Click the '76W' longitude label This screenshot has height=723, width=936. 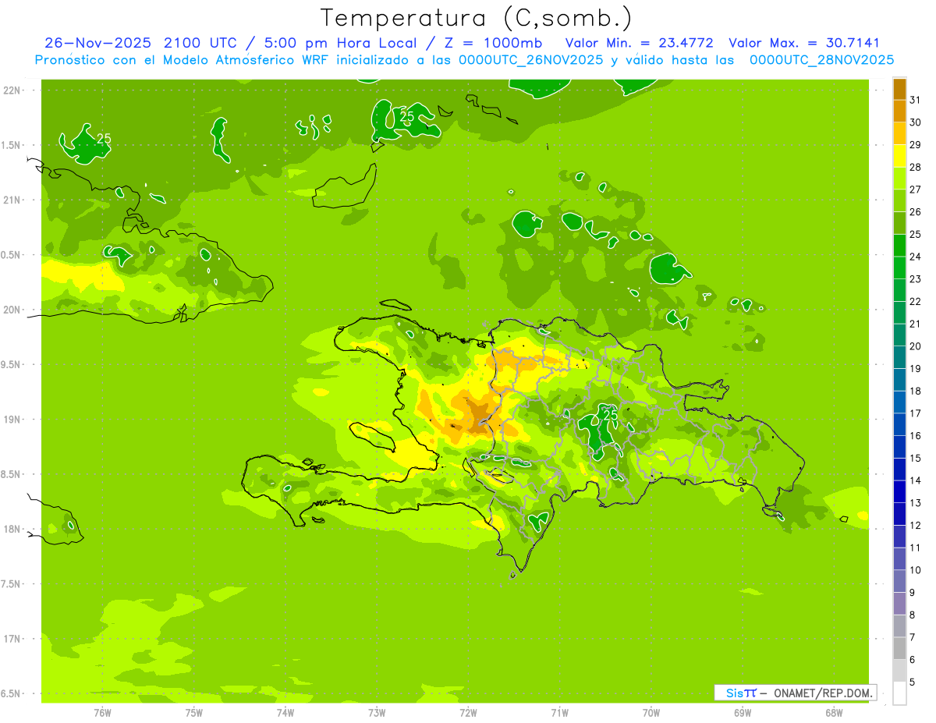[102, 713]
